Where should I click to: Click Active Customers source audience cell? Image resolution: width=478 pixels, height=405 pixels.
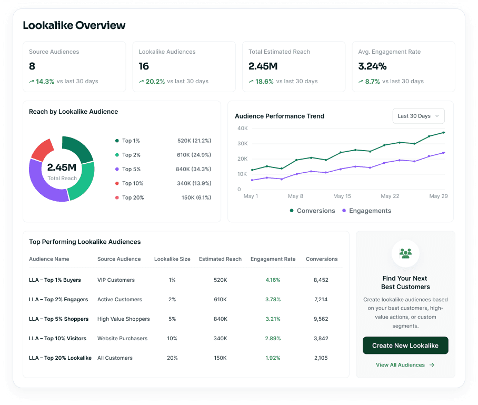[x=119, y=300]
